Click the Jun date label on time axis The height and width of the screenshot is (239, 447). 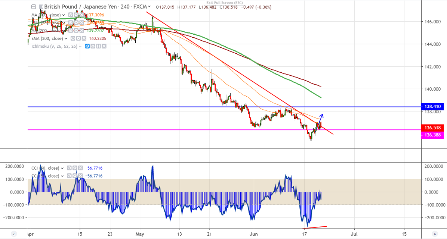point(254,234)
